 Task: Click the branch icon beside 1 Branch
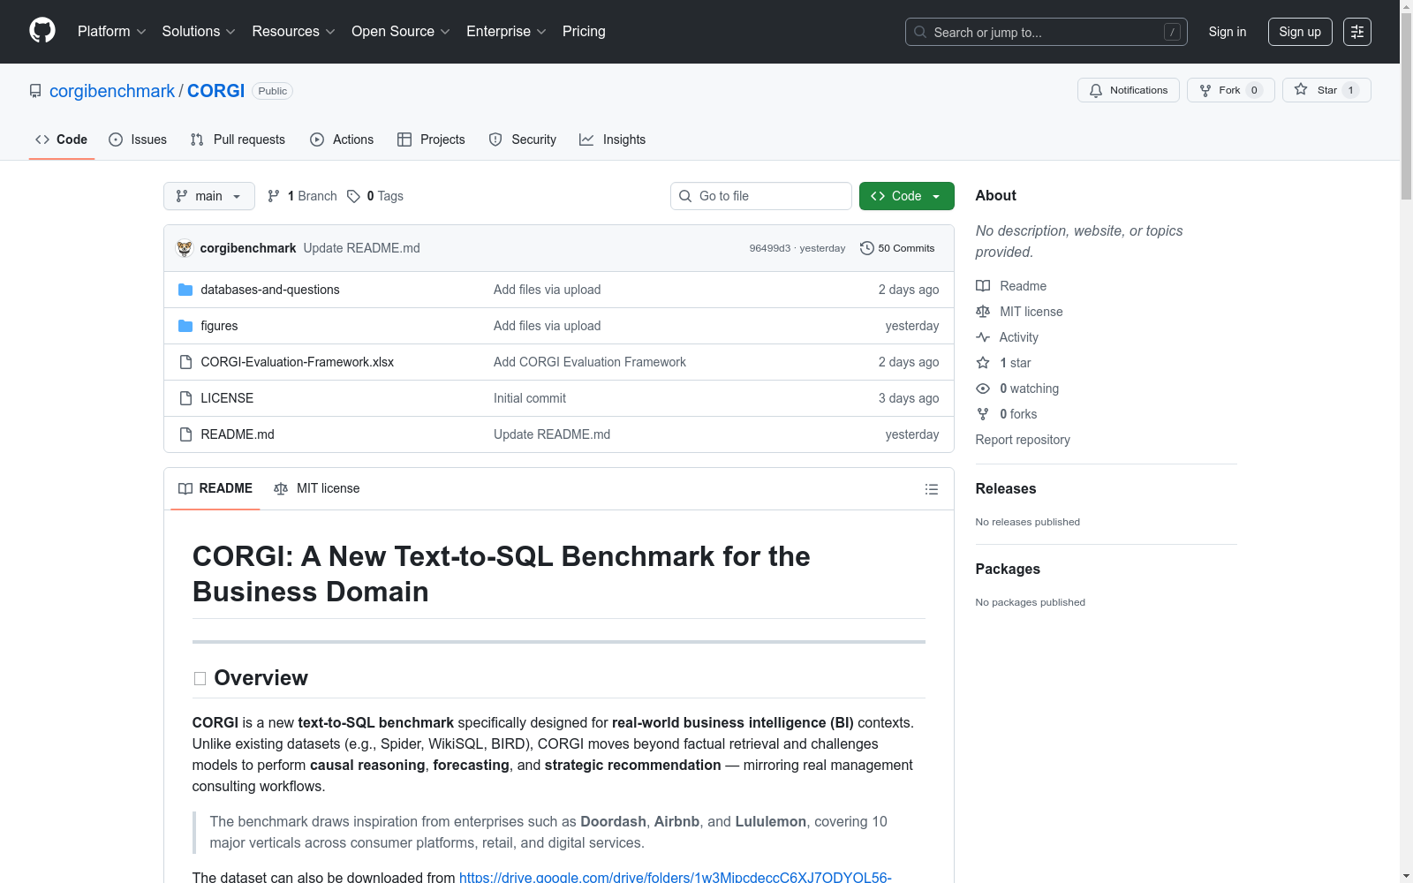point(274,196)
